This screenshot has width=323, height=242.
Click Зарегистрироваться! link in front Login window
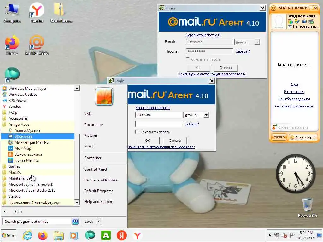click(x=152, y=108)
